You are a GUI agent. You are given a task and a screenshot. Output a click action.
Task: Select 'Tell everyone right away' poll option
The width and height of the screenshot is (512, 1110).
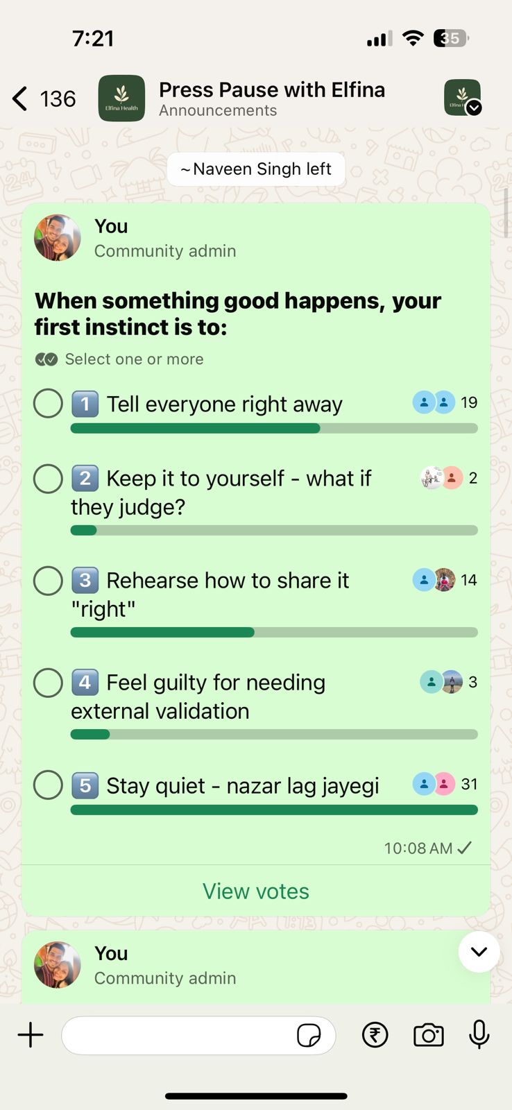48,402
